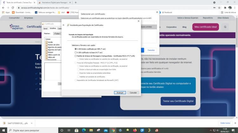Tick 'Exportar todas as propriedades estendidas' checkbox
The width and height of the screenshot is (238, 133).
click(78, 73)
